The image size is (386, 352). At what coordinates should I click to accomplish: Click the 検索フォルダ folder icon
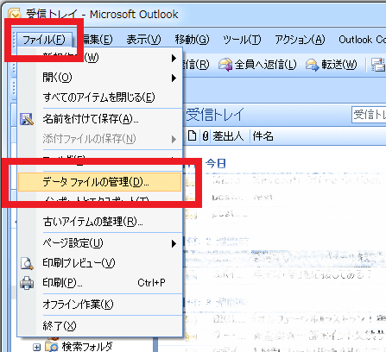point(52,347)
